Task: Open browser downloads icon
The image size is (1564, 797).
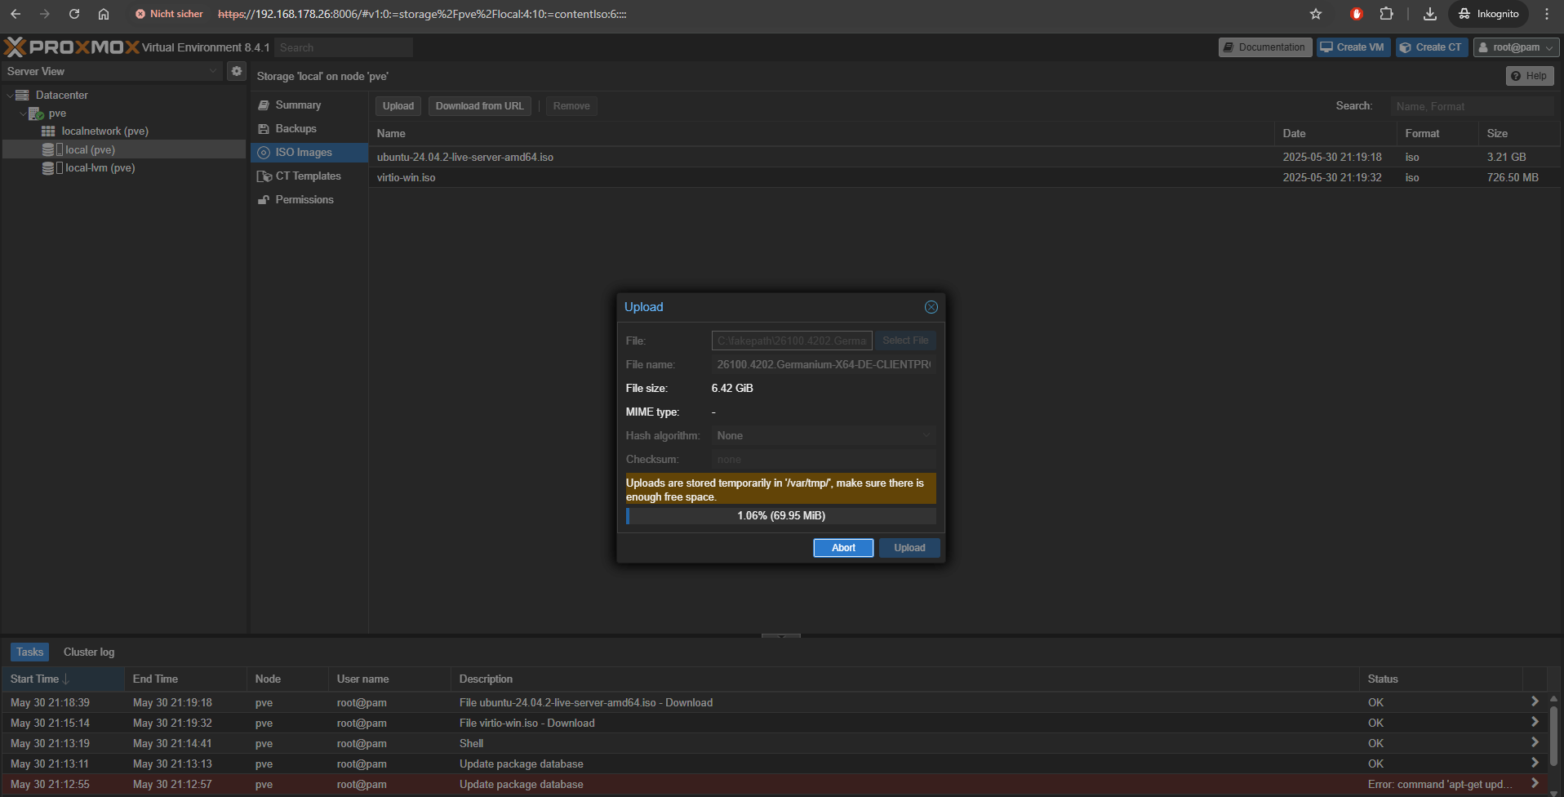Action: 1430,14
